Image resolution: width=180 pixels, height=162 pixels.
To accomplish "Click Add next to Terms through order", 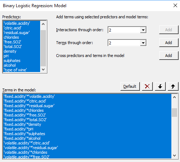I will (x=169, y=43).
